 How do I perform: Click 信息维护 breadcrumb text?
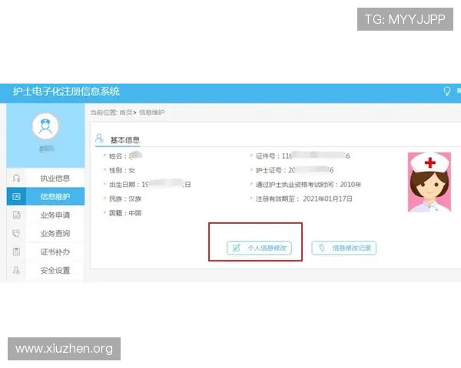click(151, 113)
